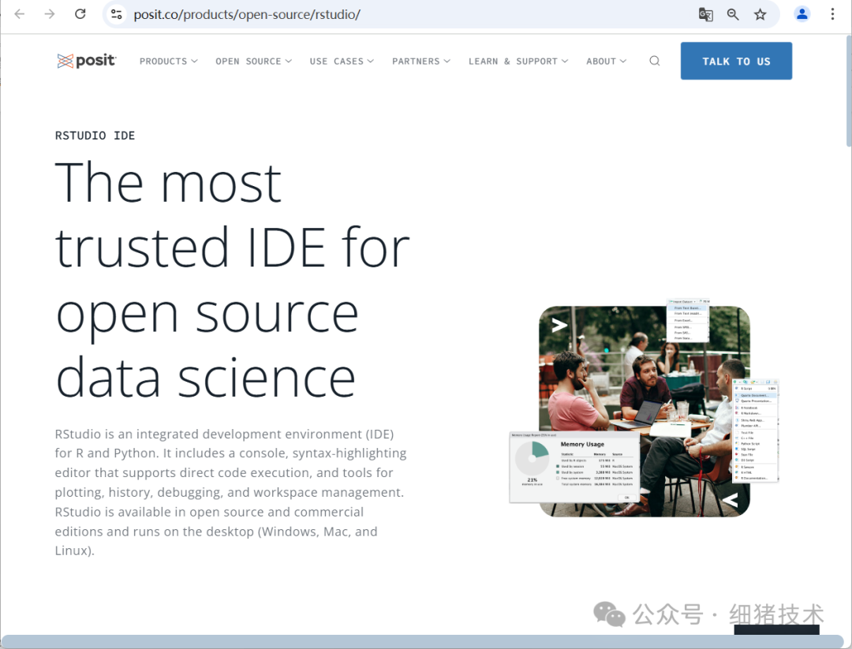
Task: Bookmark this page with the star icon
Action: [x=760, y=15]
